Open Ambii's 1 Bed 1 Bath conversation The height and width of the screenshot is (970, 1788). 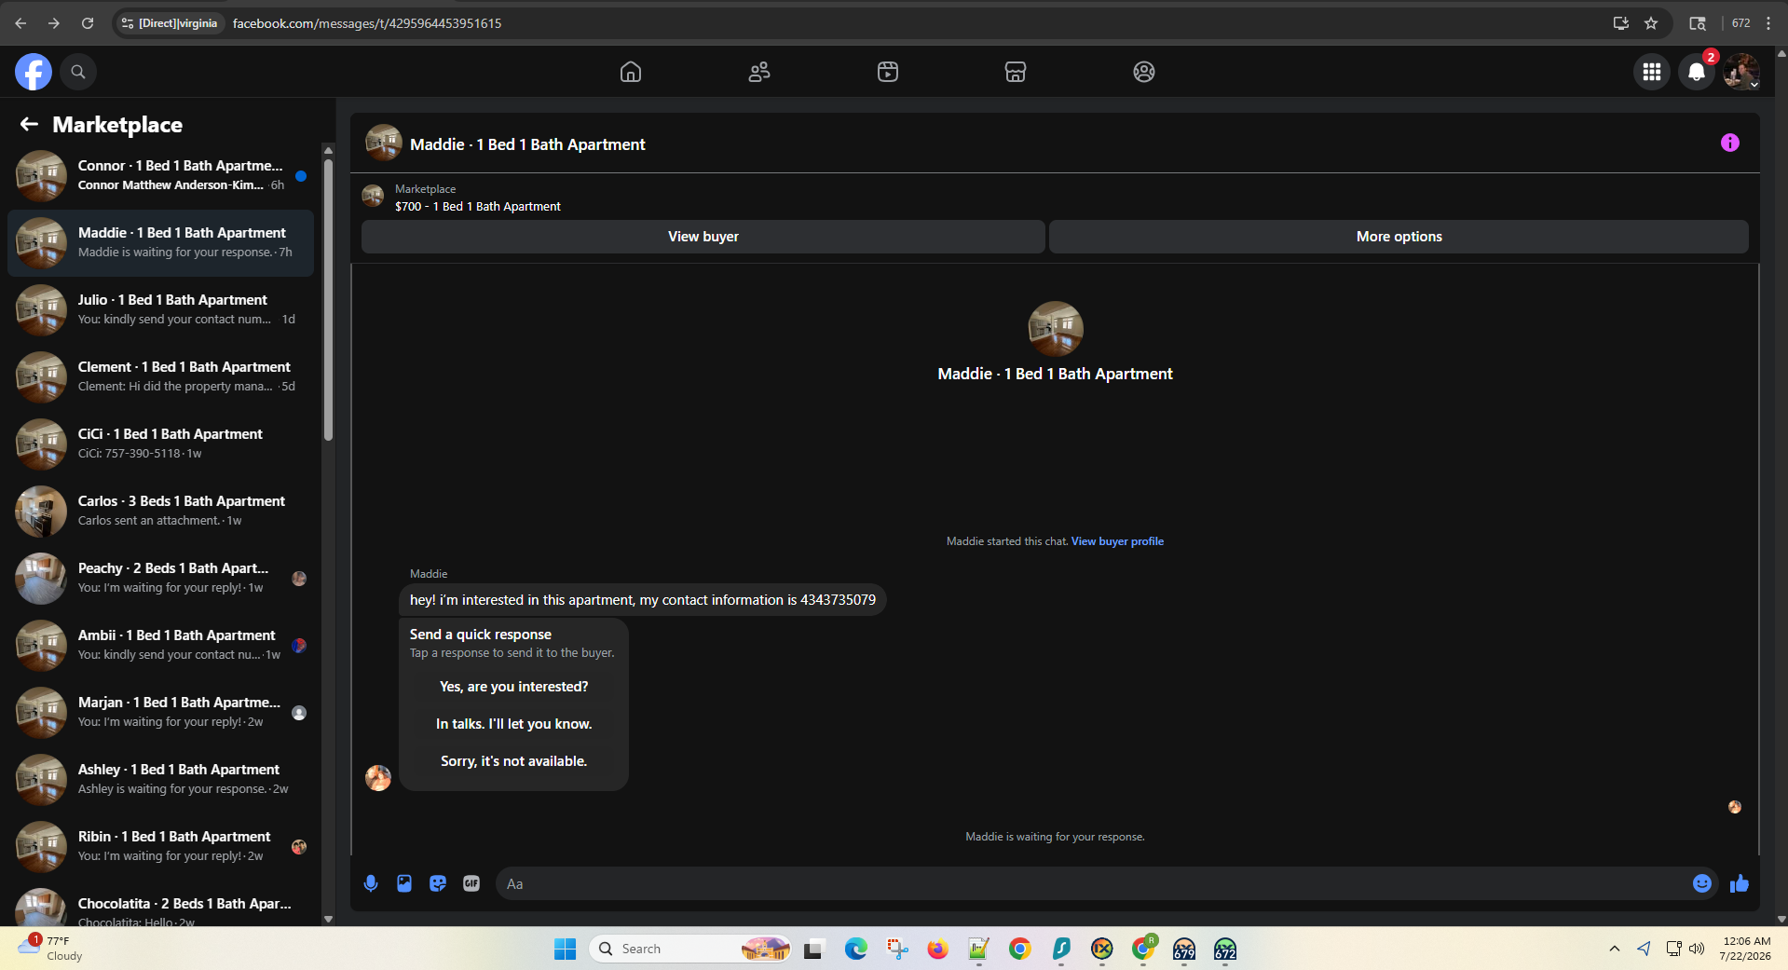pos(161,645)
